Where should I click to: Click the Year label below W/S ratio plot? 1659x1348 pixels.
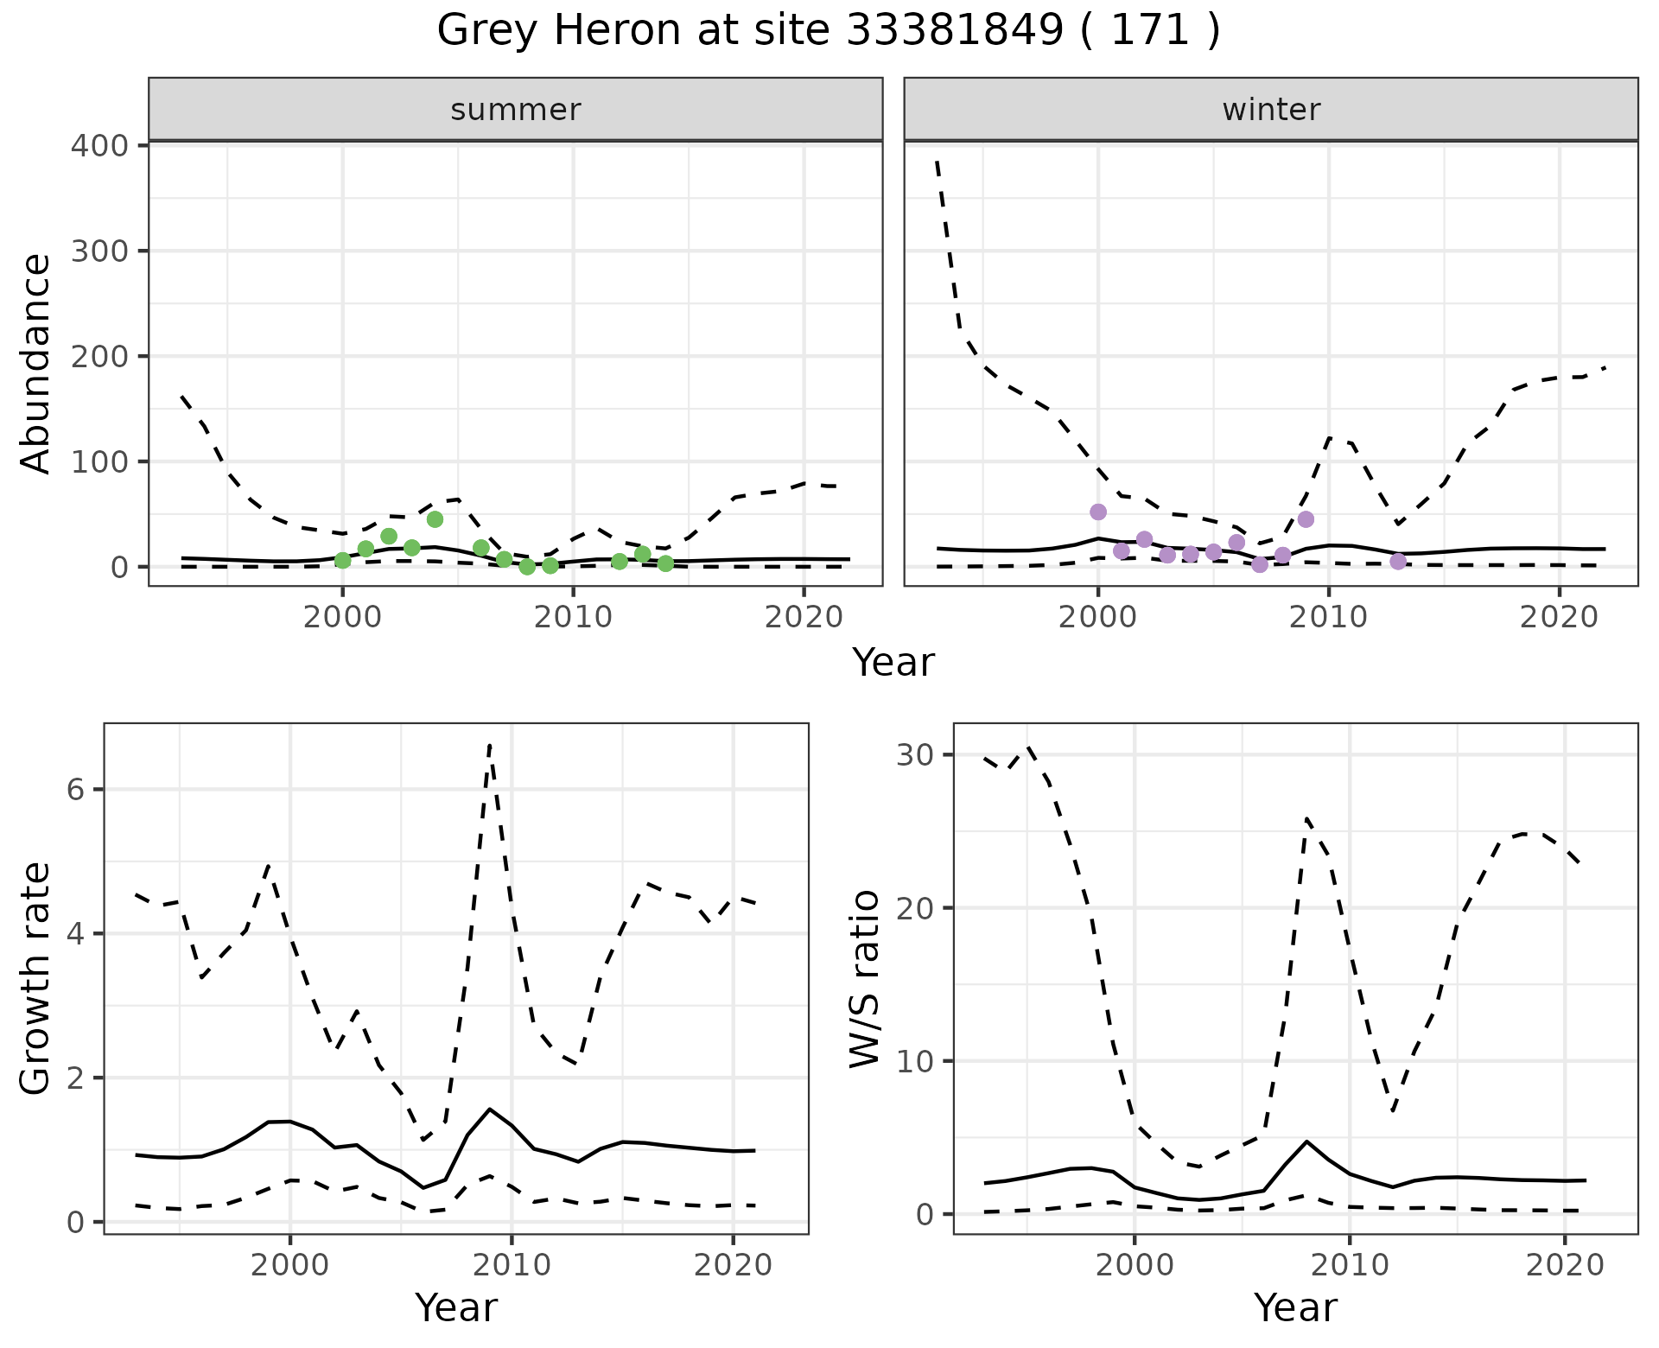coord(1294,1307)
